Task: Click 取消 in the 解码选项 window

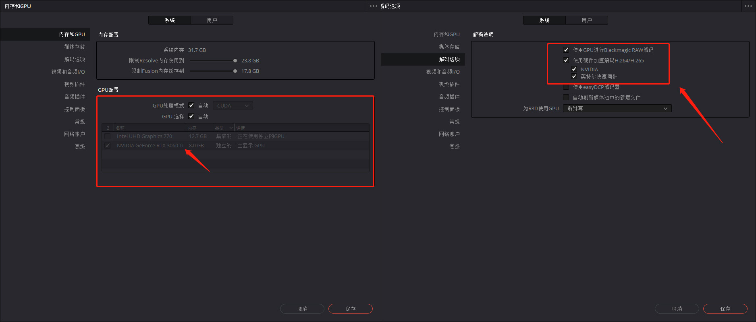Action: coord(677,309)
